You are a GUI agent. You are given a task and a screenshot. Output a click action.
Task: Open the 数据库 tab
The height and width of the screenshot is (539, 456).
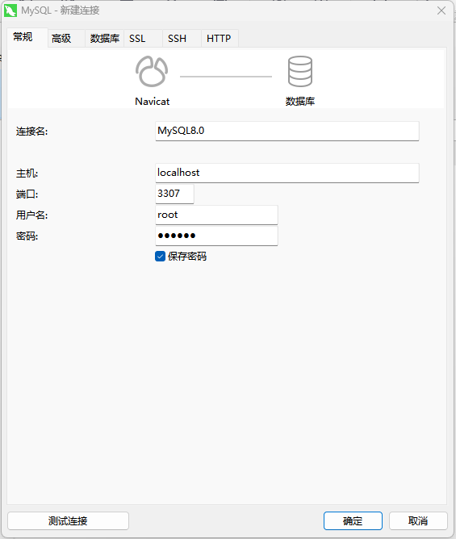[105, 39]
